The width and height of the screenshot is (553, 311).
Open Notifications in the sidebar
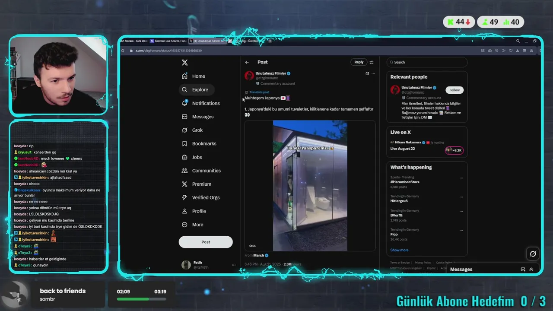point(200,103)
